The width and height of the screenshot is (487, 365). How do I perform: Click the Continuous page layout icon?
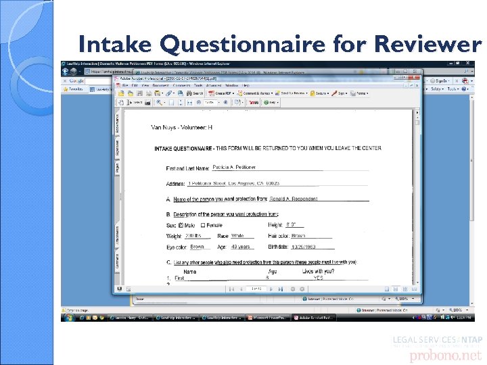pyautogui.click(x=396, y=289)
